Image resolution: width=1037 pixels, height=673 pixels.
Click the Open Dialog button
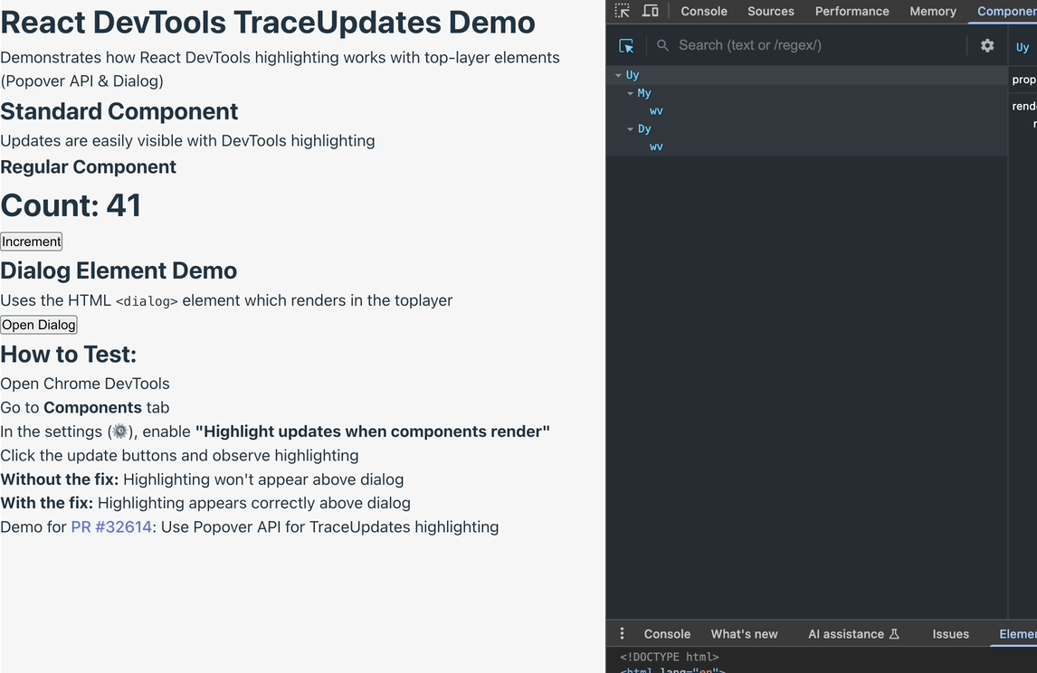coord(39,325)
